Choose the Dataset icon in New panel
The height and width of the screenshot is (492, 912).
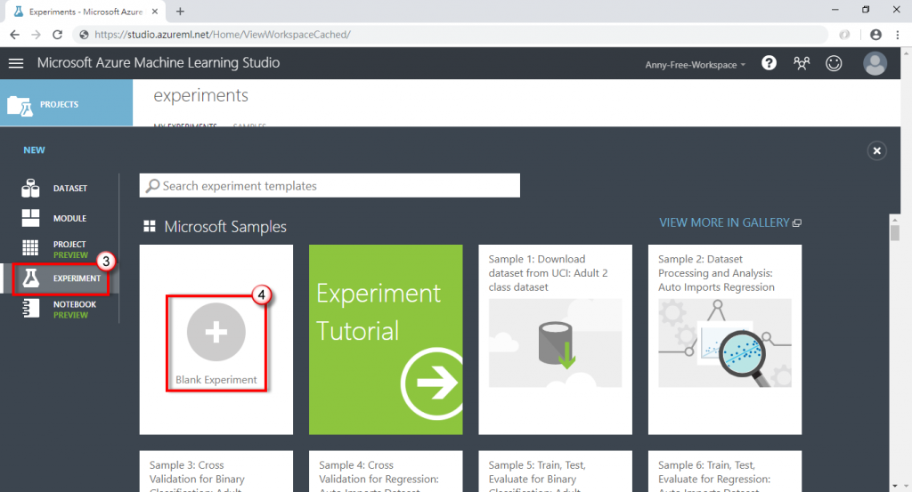click(x=30, y=189)
